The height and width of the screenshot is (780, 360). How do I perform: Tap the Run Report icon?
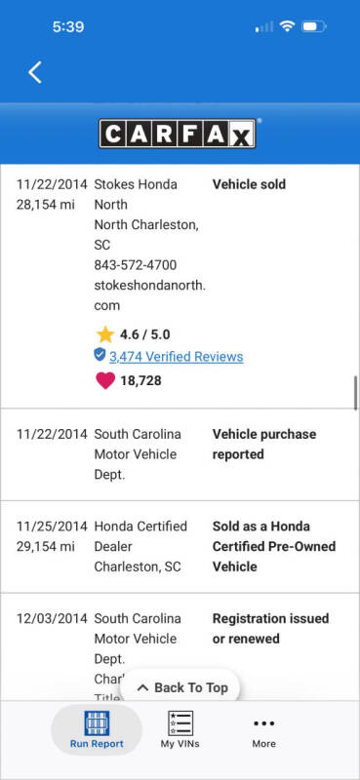[97, 722]
